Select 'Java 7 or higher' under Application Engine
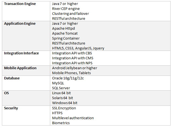 [65, 24]
